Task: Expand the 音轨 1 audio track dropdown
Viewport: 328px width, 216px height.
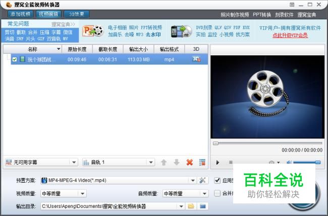Action: (151, 162)
